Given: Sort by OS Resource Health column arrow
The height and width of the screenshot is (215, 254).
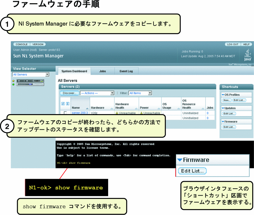Looking at the screenshot, I should [x=203, y=108].
